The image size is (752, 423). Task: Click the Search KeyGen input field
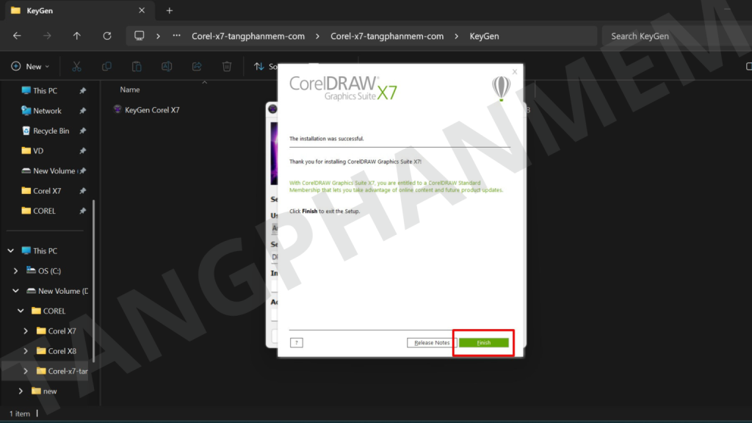tap(672, 36)
